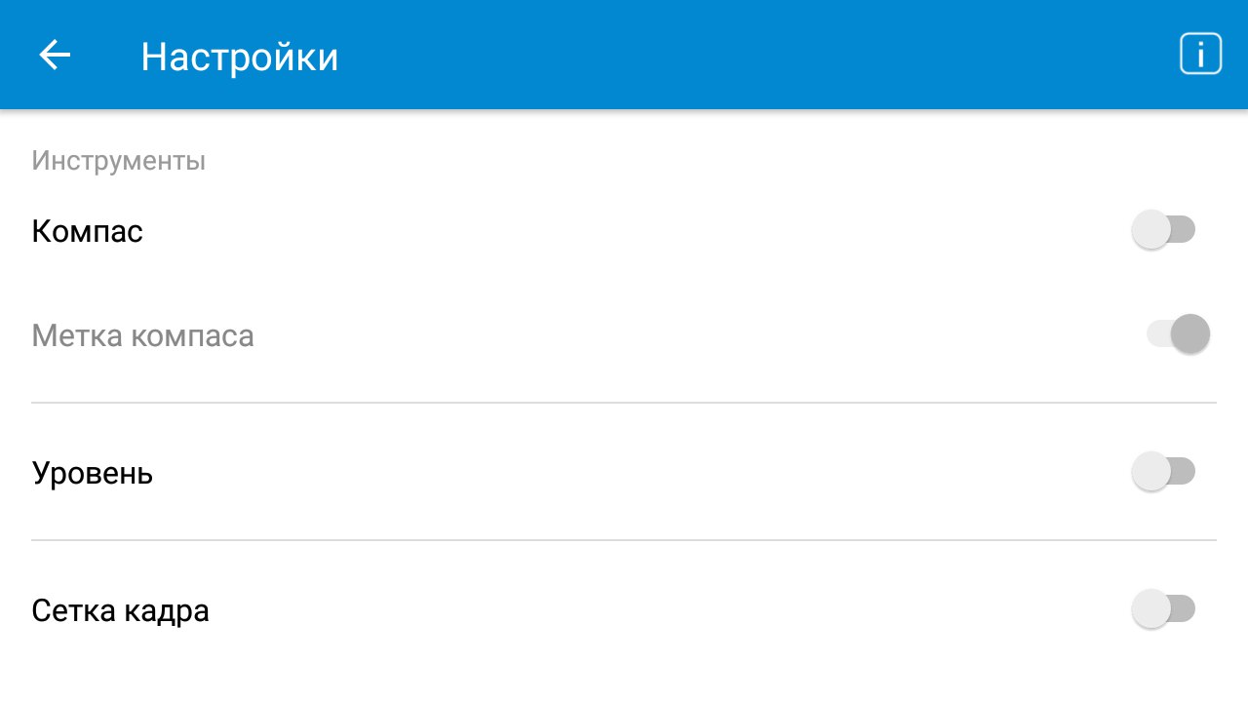Tap the Уровень setting label
The image size is (1248, 702).
click(x=93, y=474)
